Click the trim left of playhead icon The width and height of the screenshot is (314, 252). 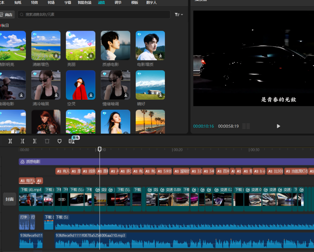pos(22,141)
